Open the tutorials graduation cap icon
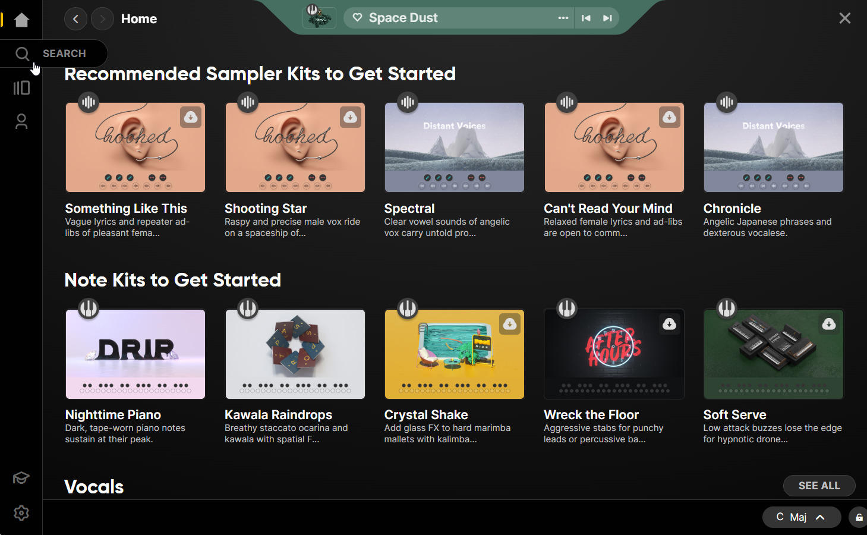 pyautogui.click(x=21, y=478)
